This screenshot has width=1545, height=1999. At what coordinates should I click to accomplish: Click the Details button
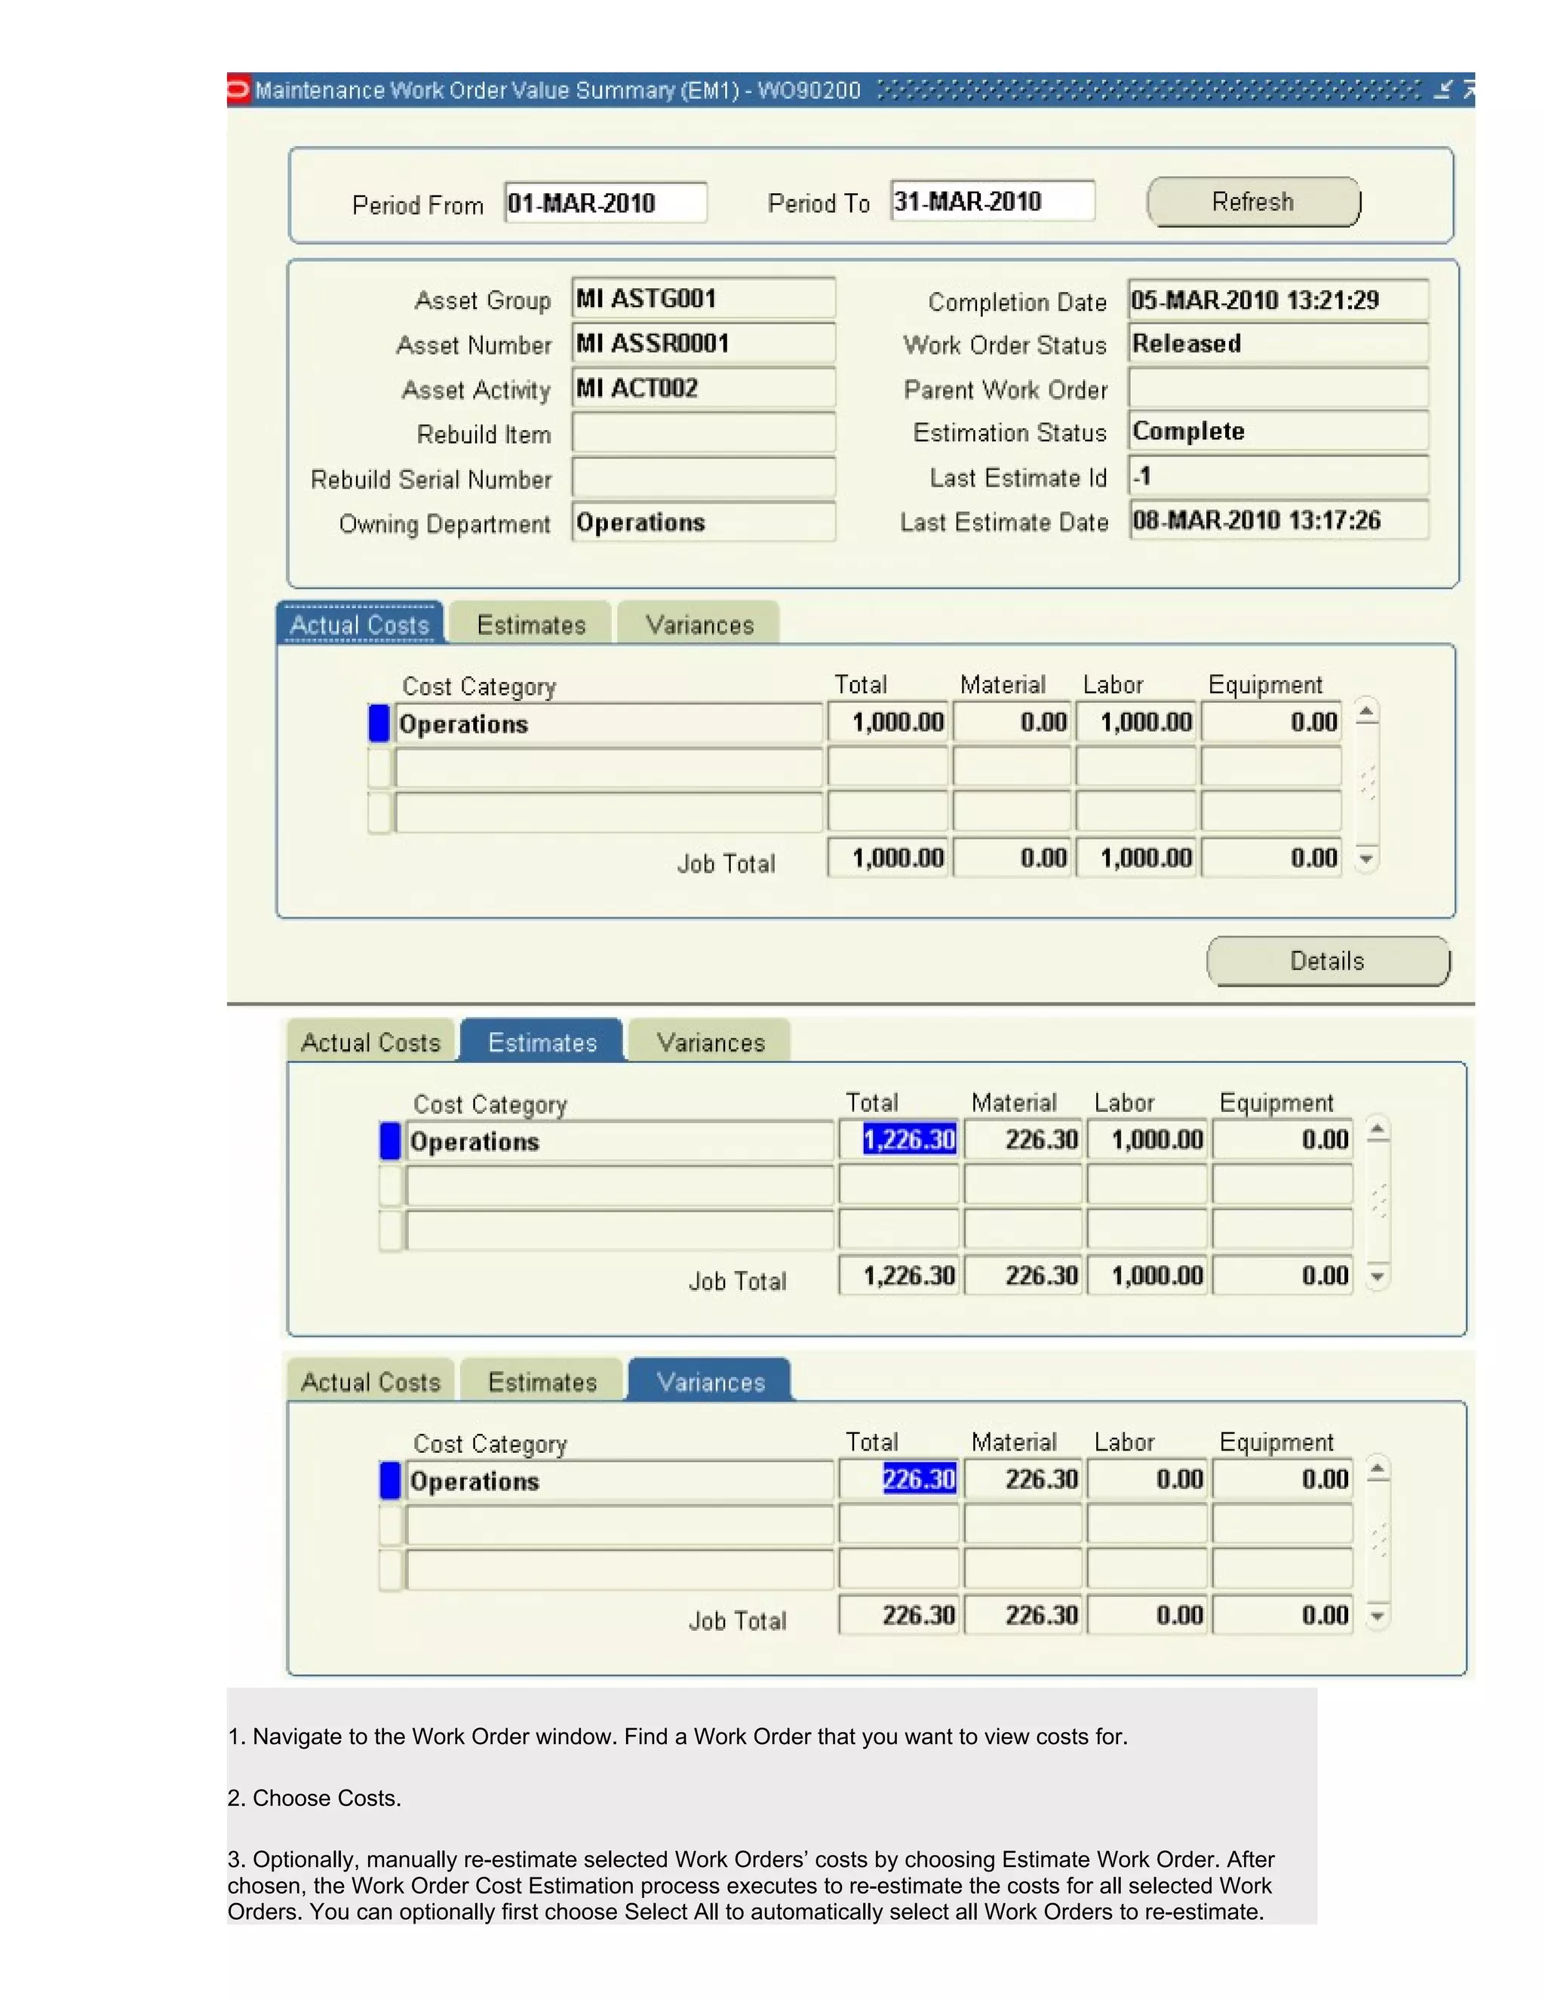coord(1327,961)
